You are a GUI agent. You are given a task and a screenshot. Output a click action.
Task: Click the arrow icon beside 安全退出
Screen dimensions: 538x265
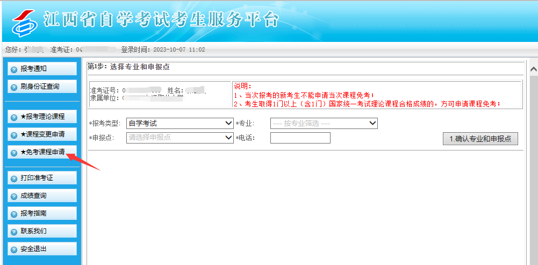(14, 249)
